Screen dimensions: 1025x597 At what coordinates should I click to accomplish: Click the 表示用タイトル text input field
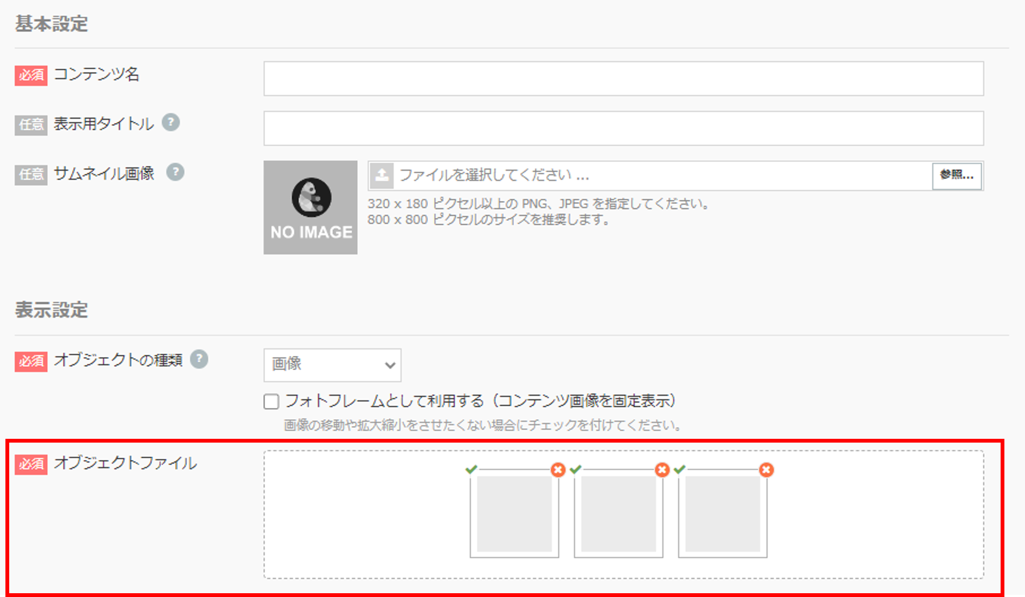pyautogui.click(x=623, y=128)
